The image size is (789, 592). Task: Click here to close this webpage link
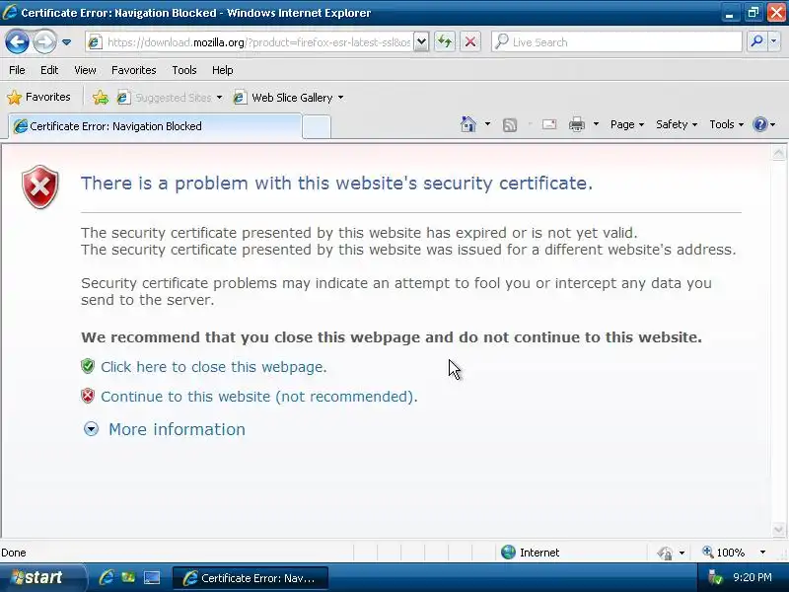point(213,367)
